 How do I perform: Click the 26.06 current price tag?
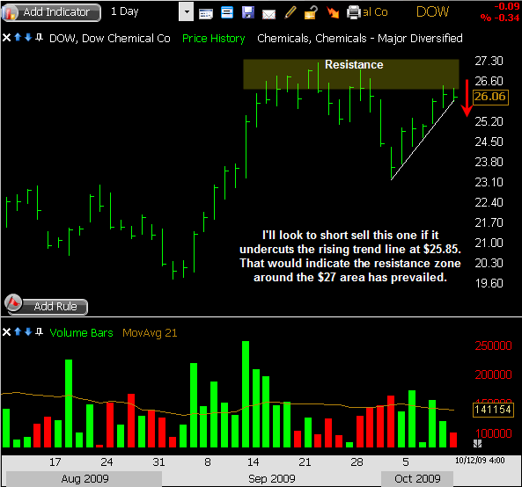(x=490, y=97)
